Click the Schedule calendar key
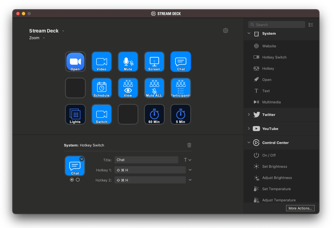This screenshot has height=228, width=334. coord(102,88)
